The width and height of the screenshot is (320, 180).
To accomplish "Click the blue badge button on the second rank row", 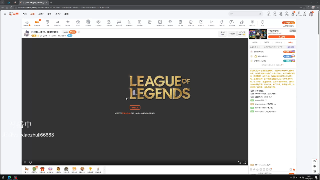I will point(289,56).
